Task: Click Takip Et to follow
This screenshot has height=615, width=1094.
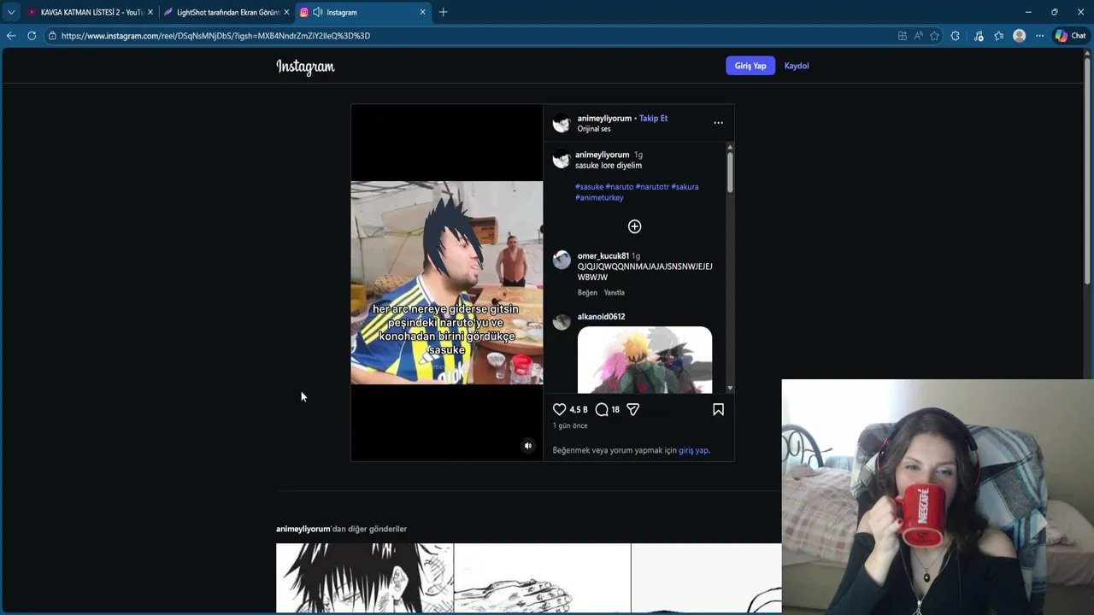Action: [653, 118]
